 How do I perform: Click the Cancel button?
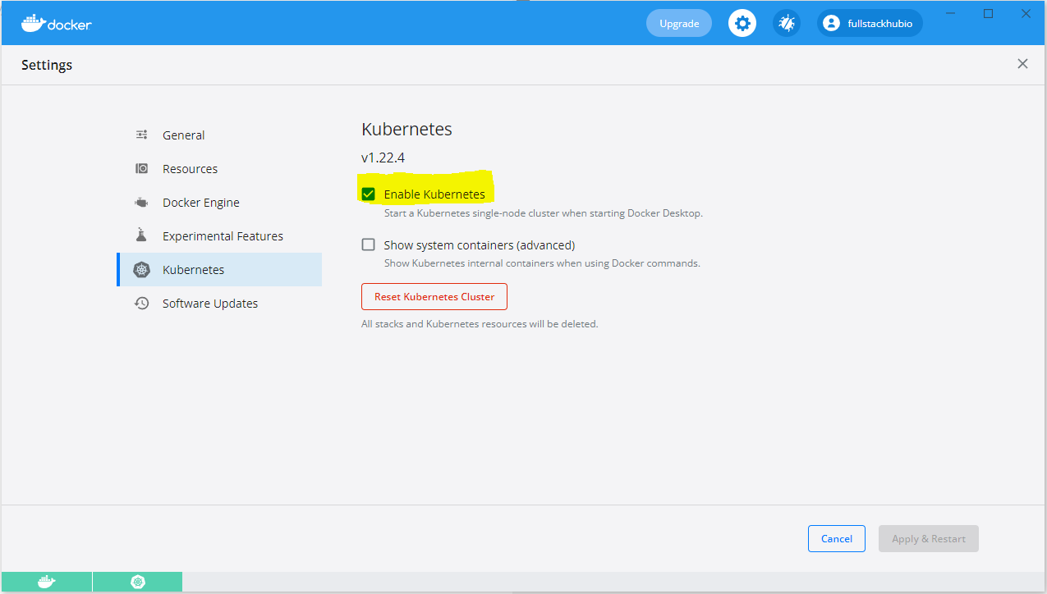click(x=837, y=538)
